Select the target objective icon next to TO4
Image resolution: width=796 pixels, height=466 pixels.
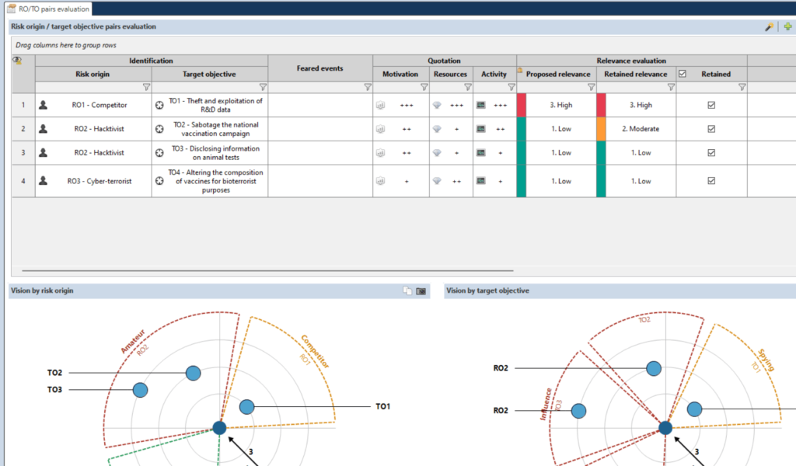(161, 181)
